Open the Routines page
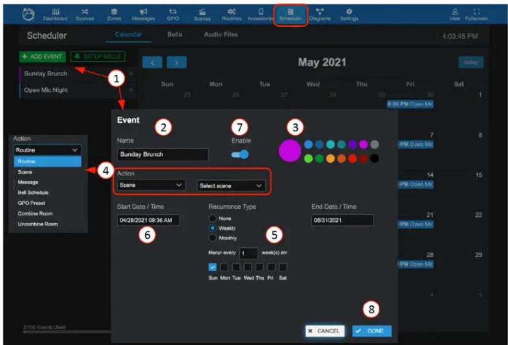 [231, 15]
